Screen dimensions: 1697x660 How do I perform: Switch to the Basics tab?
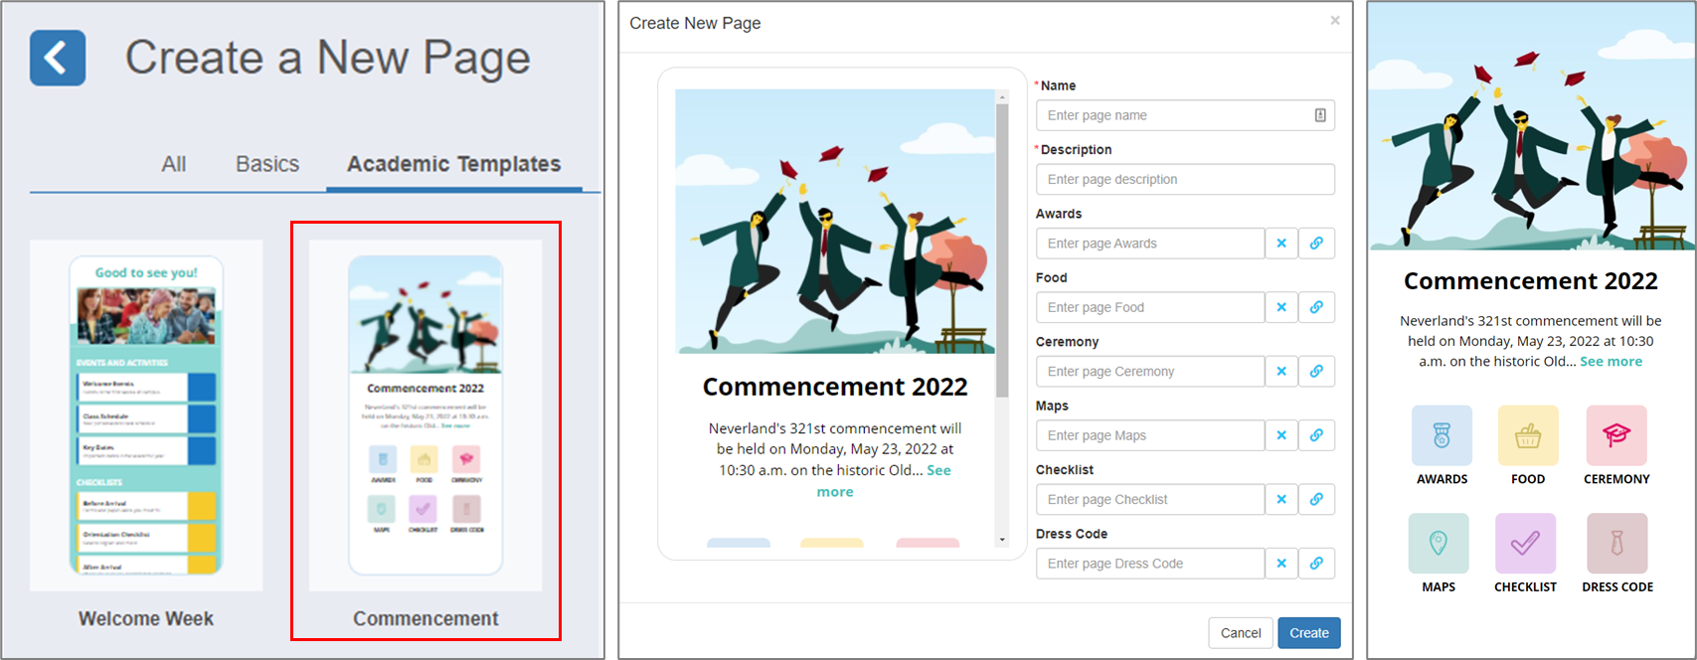coord(267,164)
